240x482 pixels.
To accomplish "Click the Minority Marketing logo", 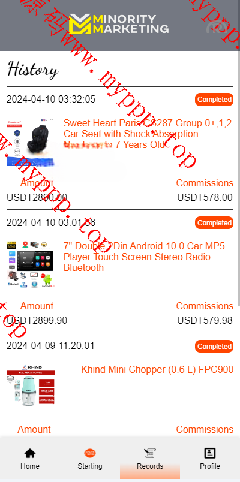I will pyautogui.click(x=119, y=25).
